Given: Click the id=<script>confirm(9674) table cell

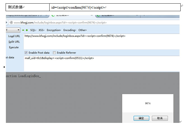Looking at the screenshot, I should point(115,7).
